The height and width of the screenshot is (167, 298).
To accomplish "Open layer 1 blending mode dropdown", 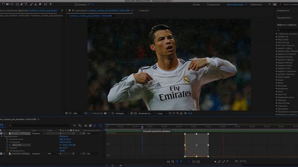I will [37, 134].
